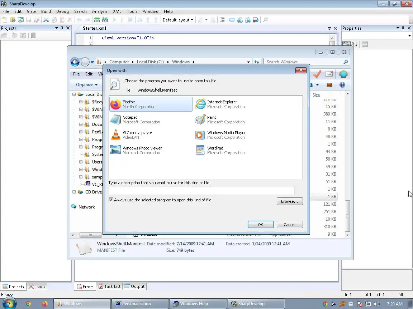
Task: Open the Explorer window File menu
Action: [76, 74]
